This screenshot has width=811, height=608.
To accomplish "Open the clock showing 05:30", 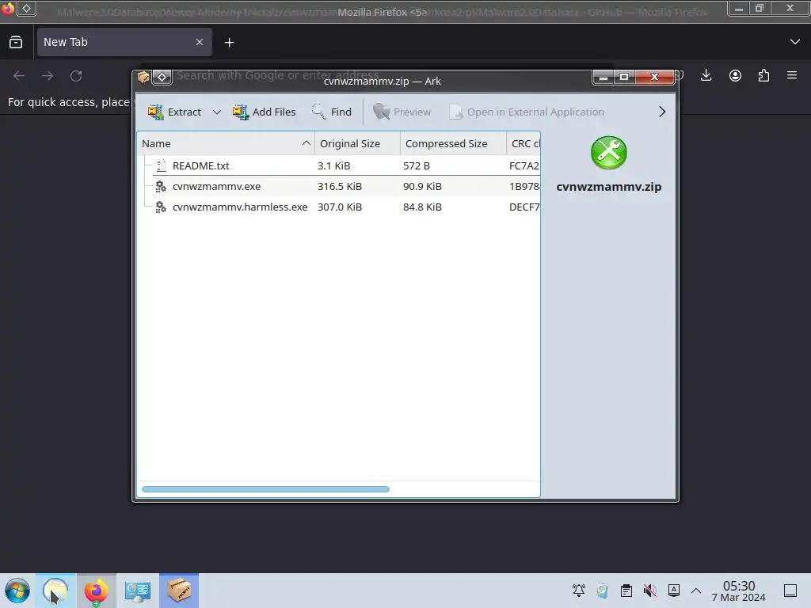I will pyautogui.click(x=739, y=591).
